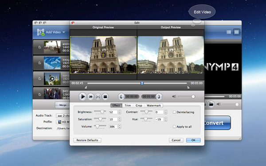Image resolution: width=266 pixels, height=166 pixels.
Task: Click the Restore Defaults button
Action: coord(87,140)
